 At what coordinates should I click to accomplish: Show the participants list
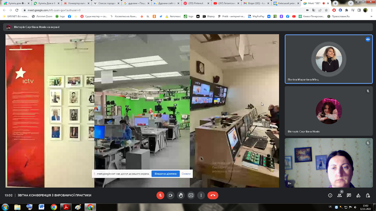pos(340,196)
